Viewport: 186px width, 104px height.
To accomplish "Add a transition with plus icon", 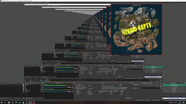I will coord(157,86).
